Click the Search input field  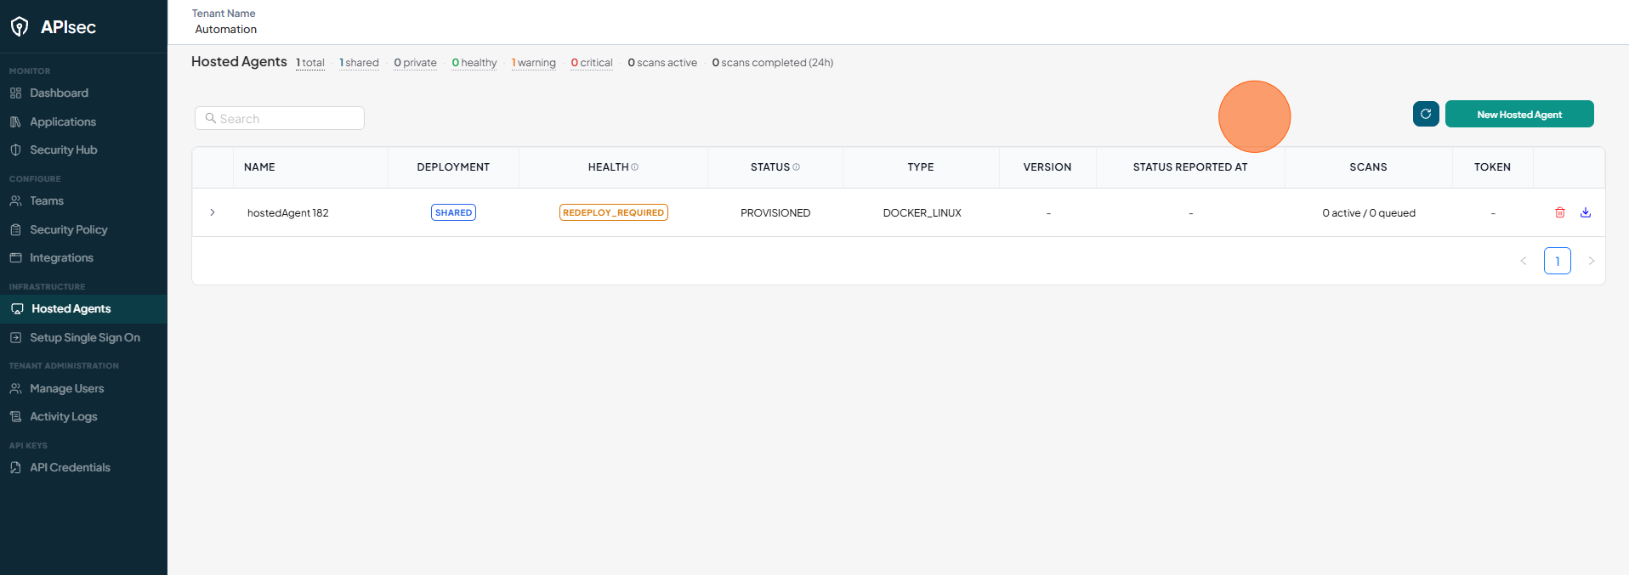click(280, 118)
